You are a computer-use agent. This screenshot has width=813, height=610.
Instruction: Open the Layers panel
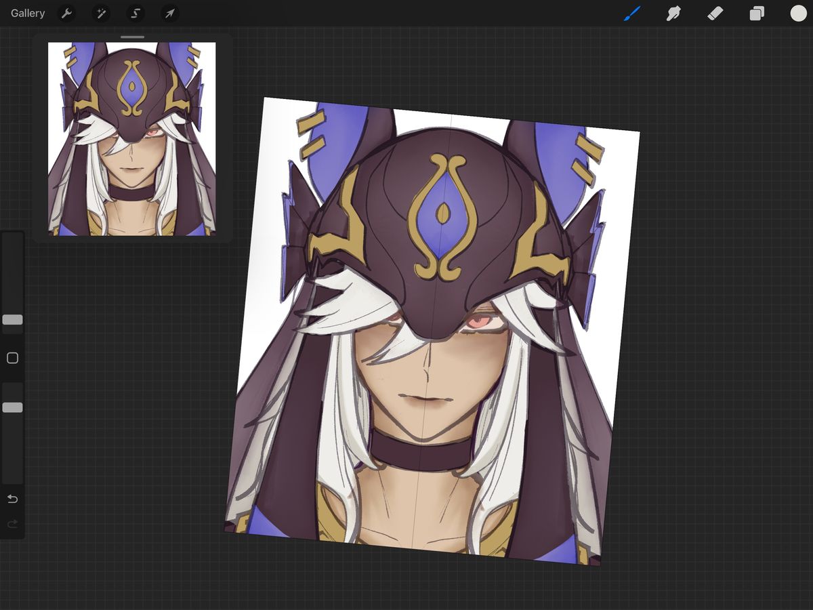coord(757,14)
